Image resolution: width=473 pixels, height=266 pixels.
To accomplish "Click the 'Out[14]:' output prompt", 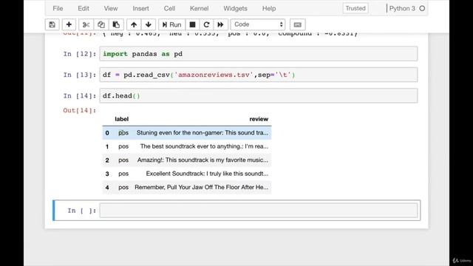I will 80,110.
